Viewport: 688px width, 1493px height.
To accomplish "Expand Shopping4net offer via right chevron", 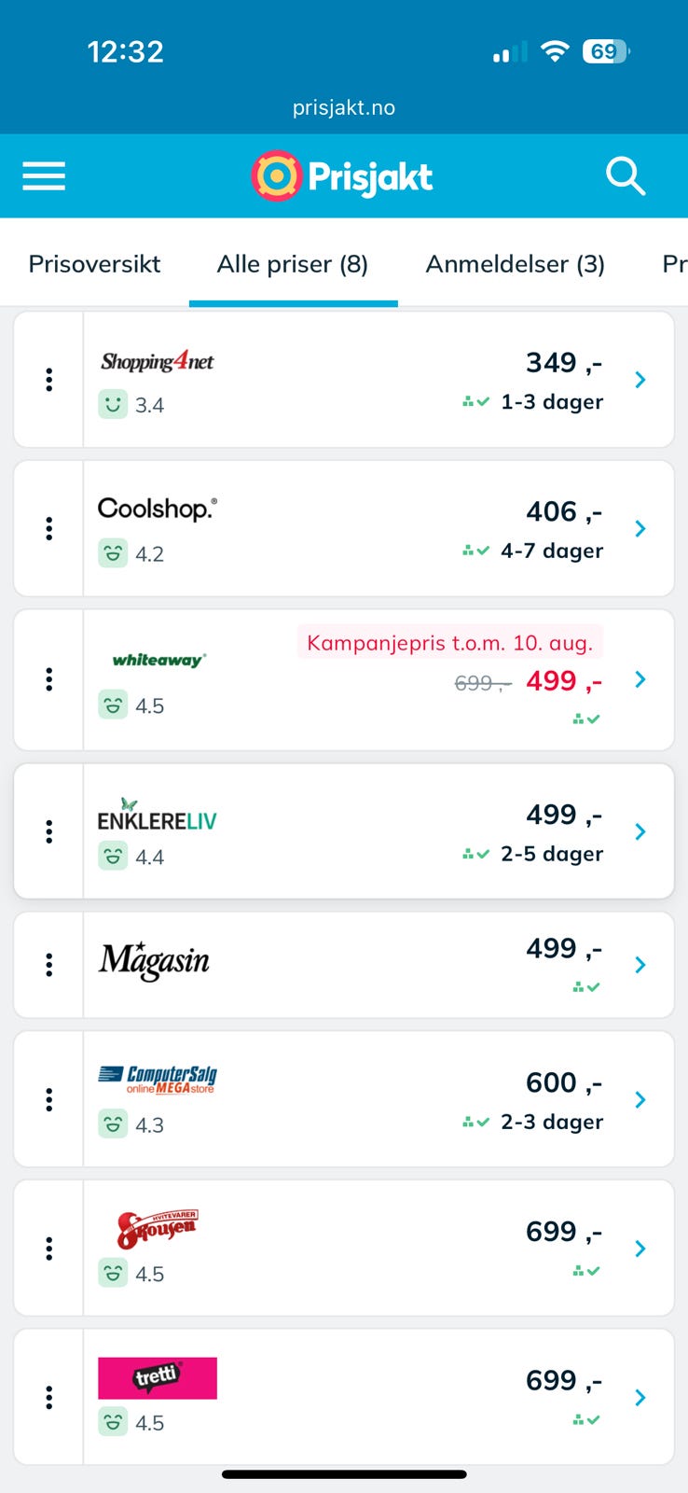I will 640,380.
